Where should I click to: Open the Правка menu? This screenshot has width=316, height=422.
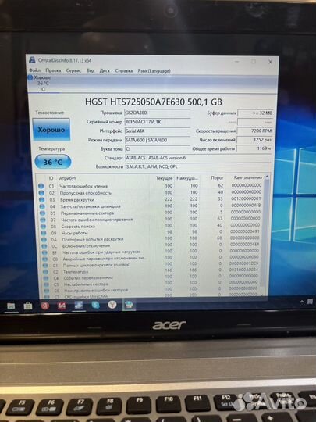point(53,70)
